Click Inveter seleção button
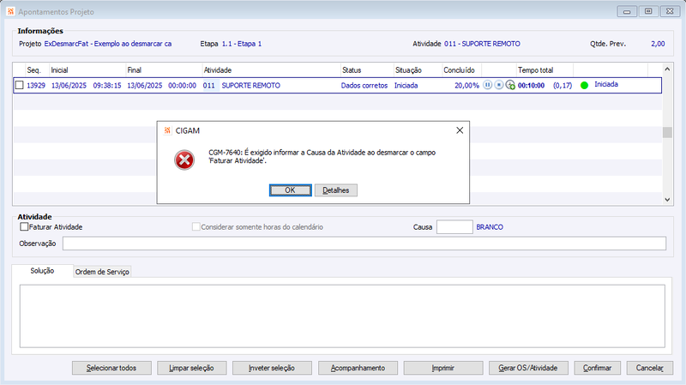Screen dimensions: 686x385 click(272, 368)
